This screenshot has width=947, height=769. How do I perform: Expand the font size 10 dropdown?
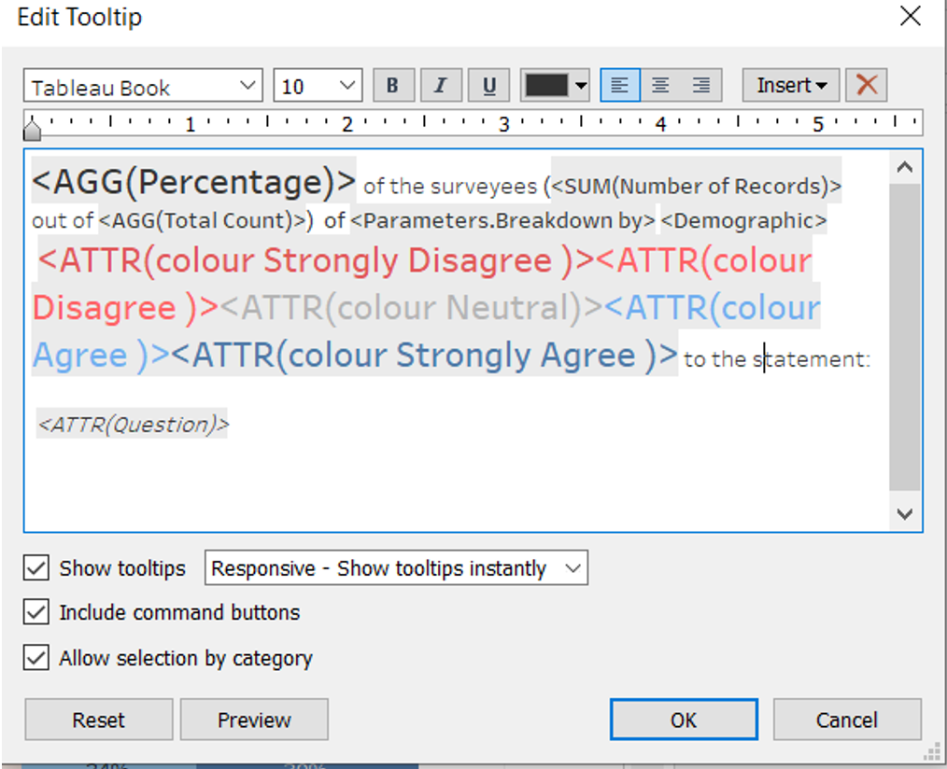tap(318, 87)
